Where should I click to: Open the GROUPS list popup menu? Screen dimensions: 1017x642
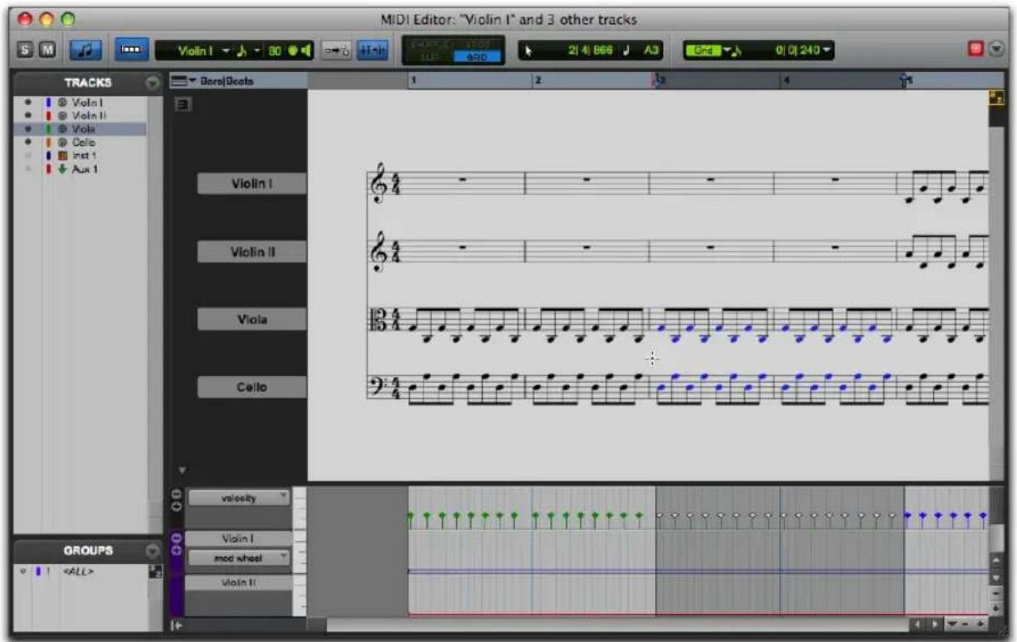(151, 550)
